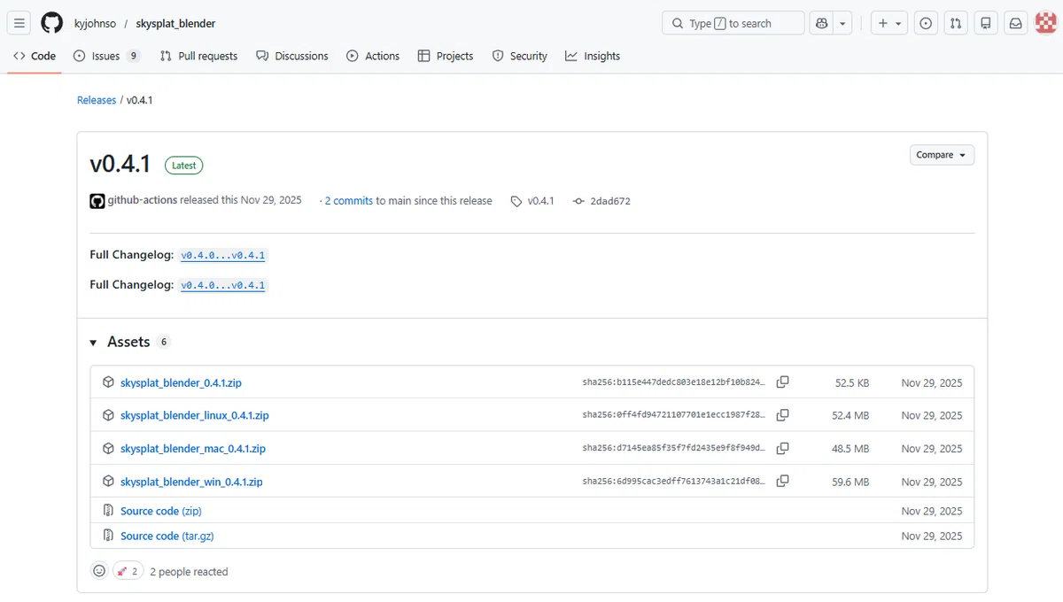This screenshot has width=1063, height=602.
Task: Copy sha256 of skysplat_blender_0.4.1.zip
Action: point(782,382)
